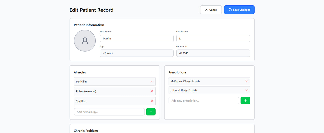The width and height of the screenshot is (324, 133).
Task: Save Changes to the patient record
Action: click(x=239, y=10)
